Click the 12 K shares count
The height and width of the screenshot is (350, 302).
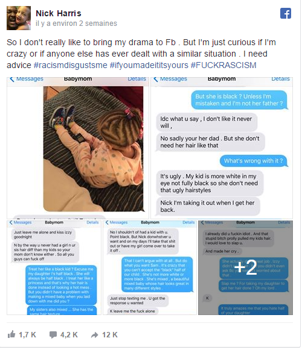tap(110, 334)
